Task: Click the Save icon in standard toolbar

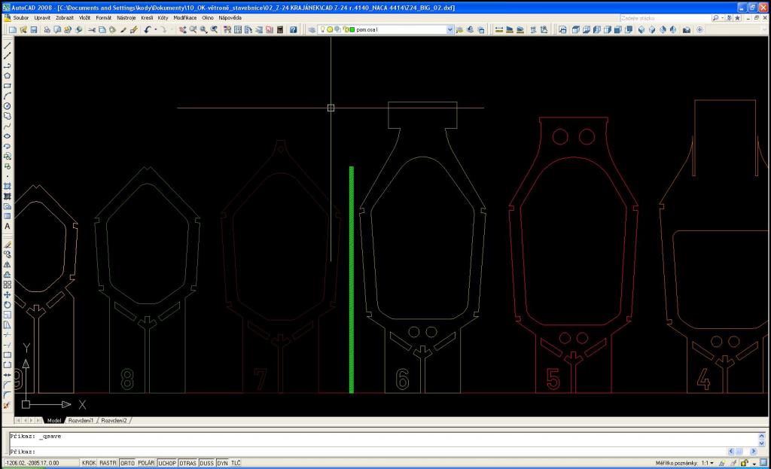Action: point(33,29)
